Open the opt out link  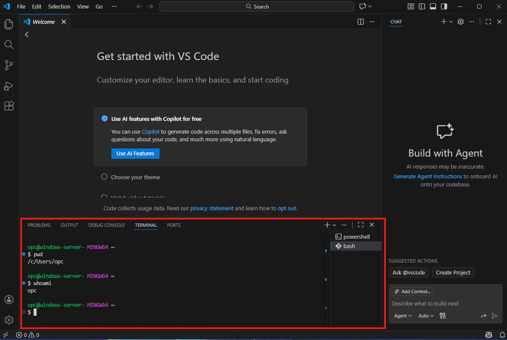(287, 209)
